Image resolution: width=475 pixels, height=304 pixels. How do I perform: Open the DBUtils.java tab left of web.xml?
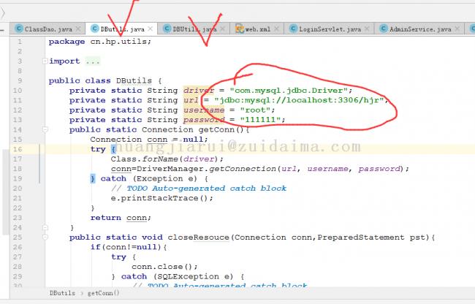(194, 29)
